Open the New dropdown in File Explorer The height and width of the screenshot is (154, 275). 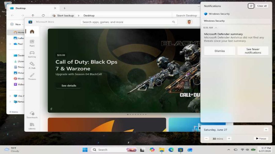point(17,24)
